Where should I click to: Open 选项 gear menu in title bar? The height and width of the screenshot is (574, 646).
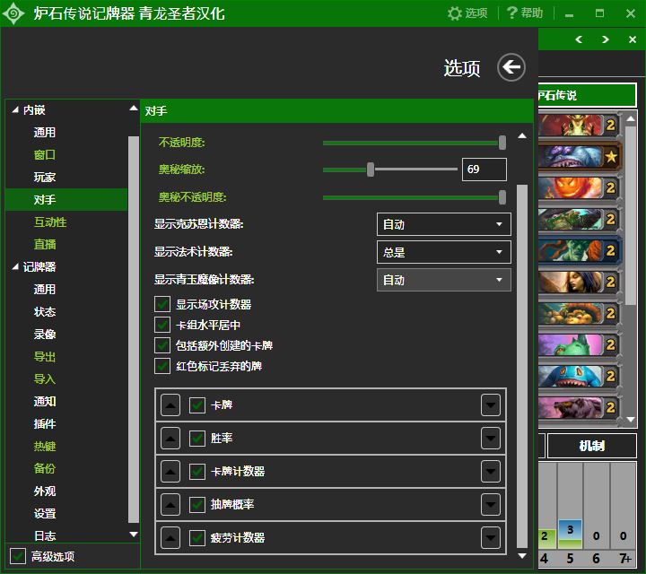(467, 13)
